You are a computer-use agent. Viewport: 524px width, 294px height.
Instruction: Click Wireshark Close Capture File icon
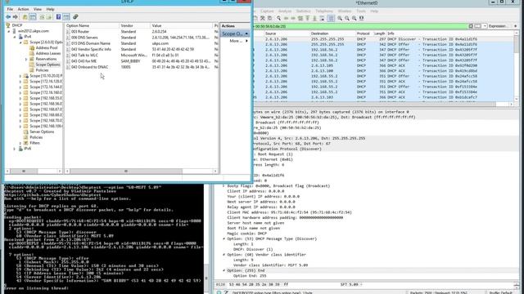[x=263, y=18]
